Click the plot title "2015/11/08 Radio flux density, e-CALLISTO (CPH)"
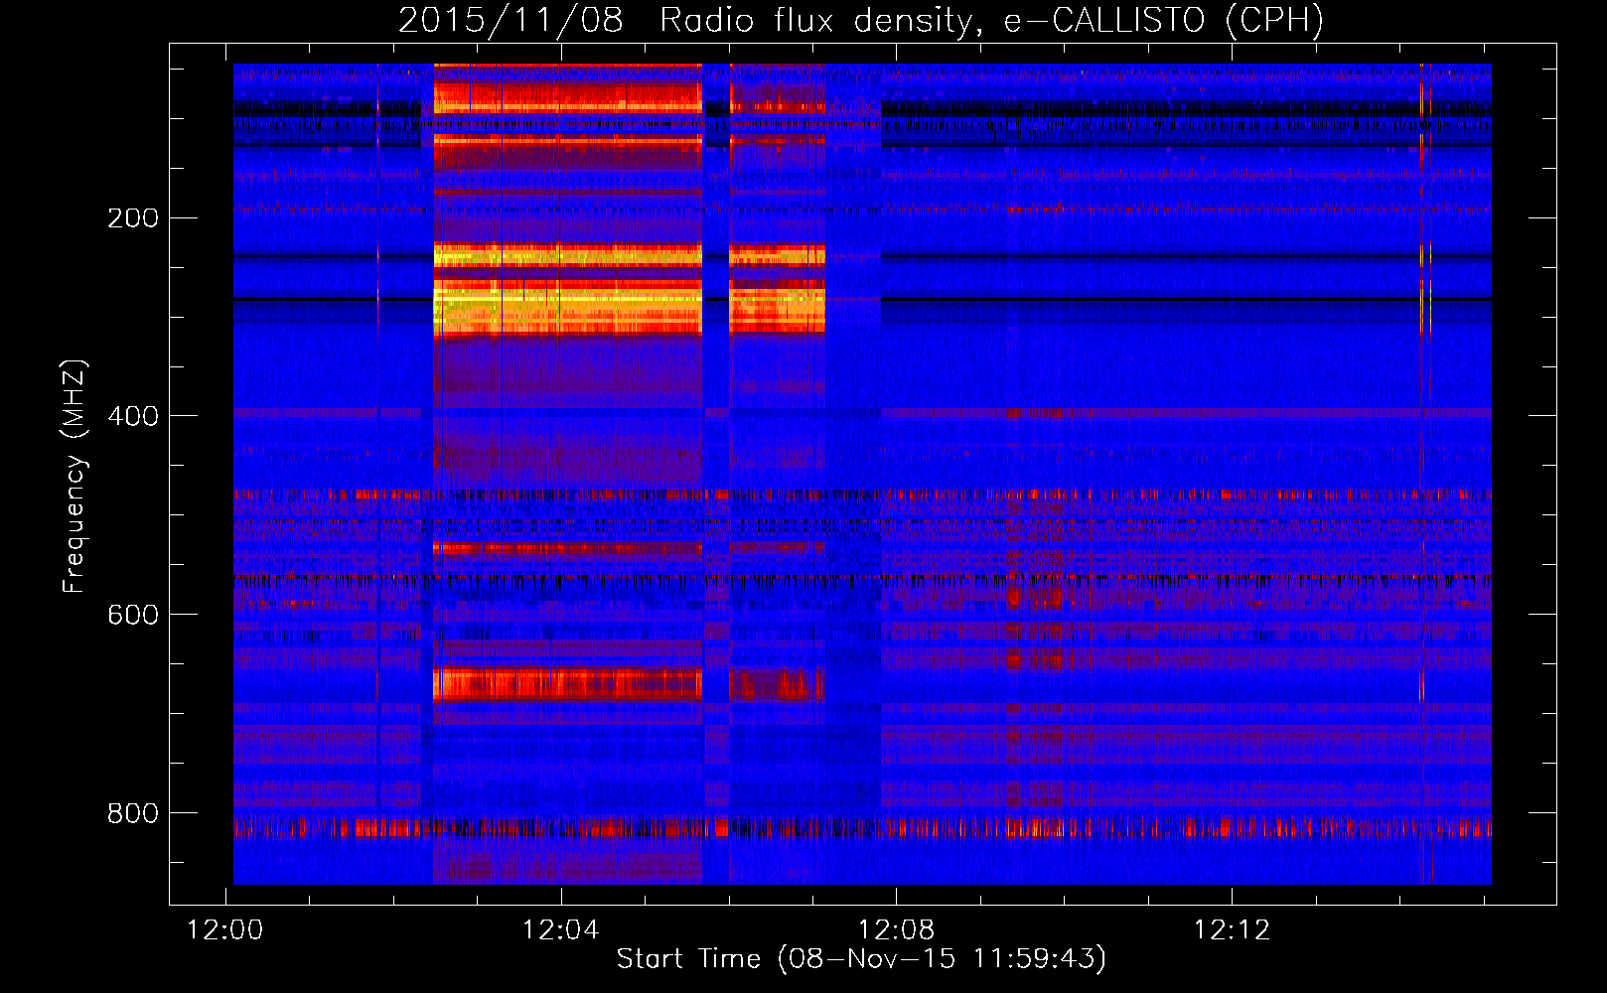The height and width of the screenshot is (993, 1607). click(x=861, y=21)
